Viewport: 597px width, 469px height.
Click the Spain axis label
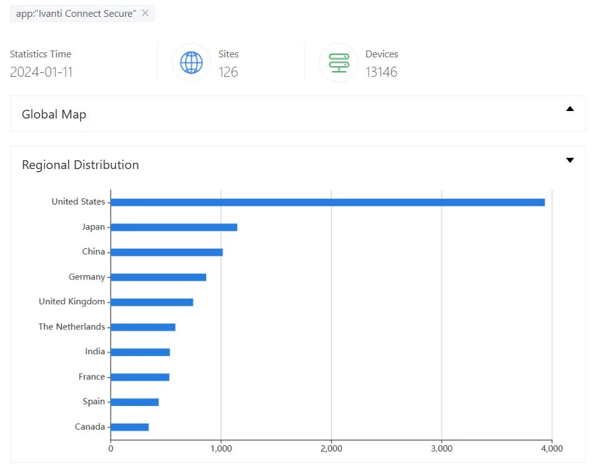pyautogui.click(x=94, y=402)
